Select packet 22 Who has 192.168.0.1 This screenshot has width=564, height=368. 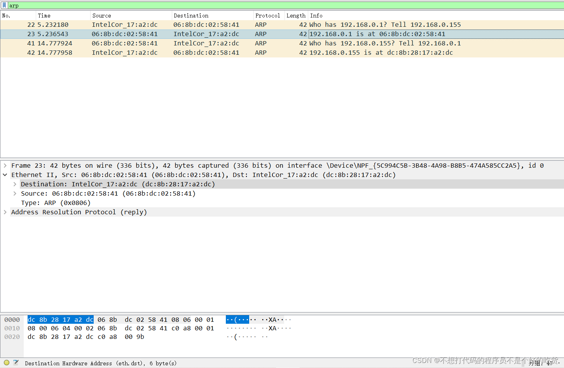(282, 24)
